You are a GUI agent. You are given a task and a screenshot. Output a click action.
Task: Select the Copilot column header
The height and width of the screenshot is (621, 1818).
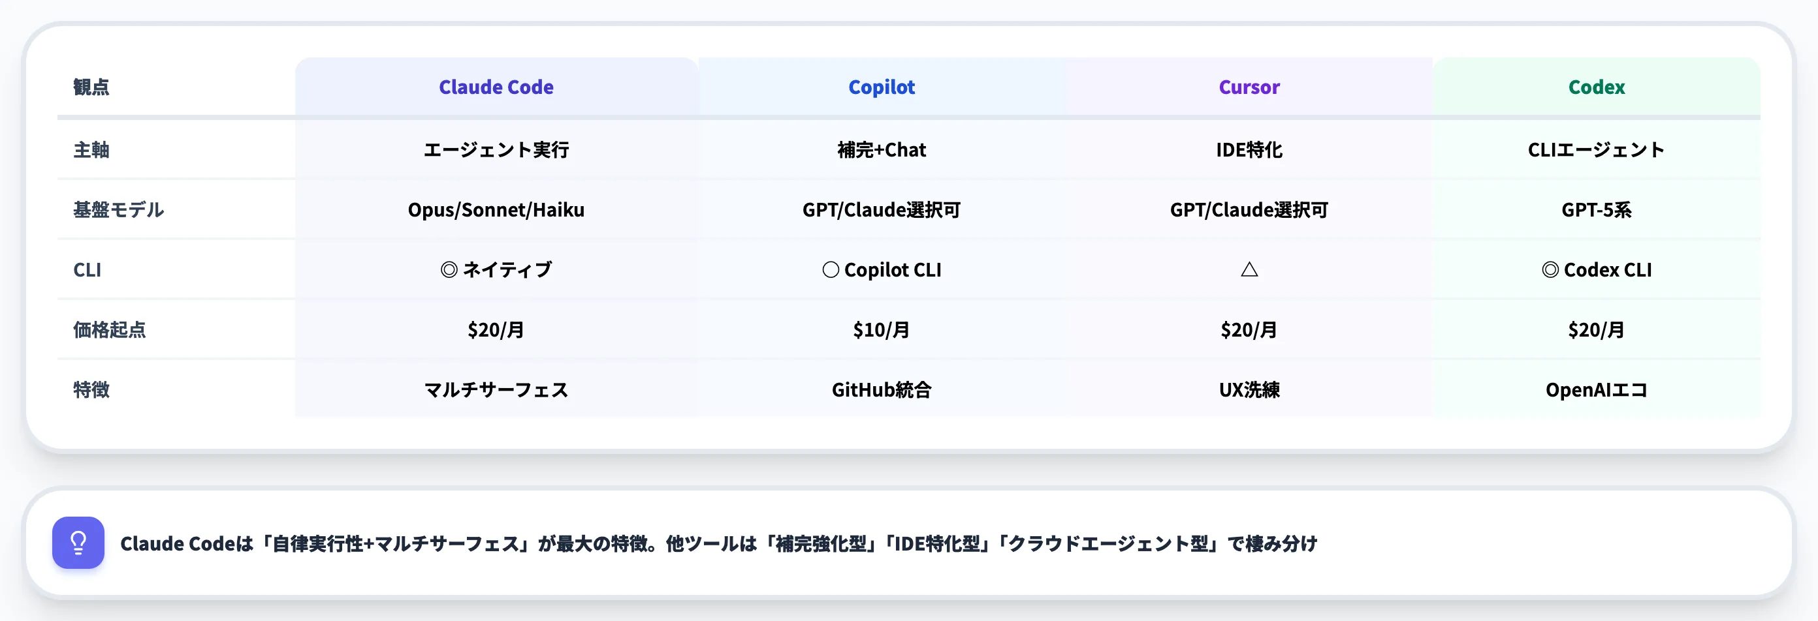882,87
